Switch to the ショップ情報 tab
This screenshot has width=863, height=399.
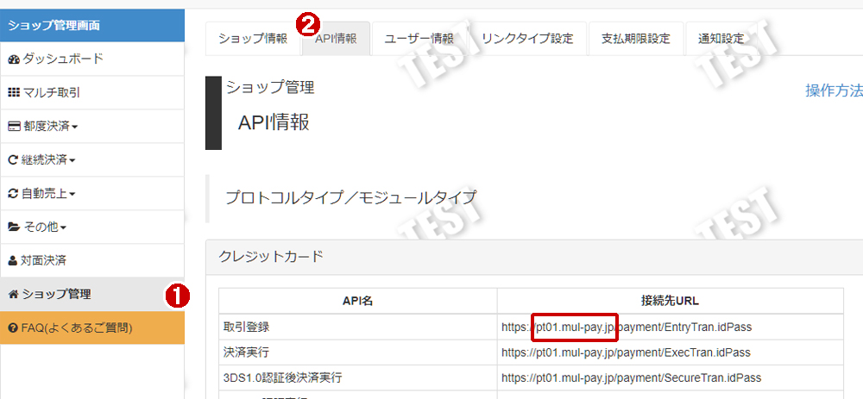click(x=253, y=39)
